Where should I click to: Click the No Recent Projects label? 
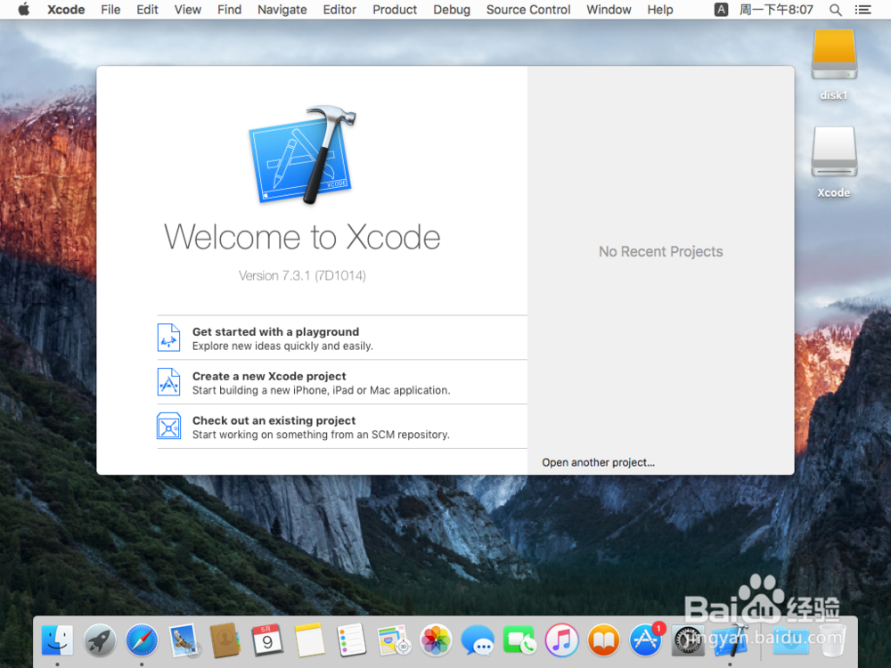coord(661,252)
